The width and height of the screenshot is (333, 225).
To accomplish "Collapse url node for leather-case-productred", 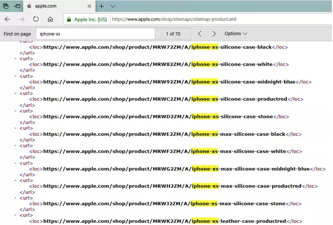I will [15, 215].
